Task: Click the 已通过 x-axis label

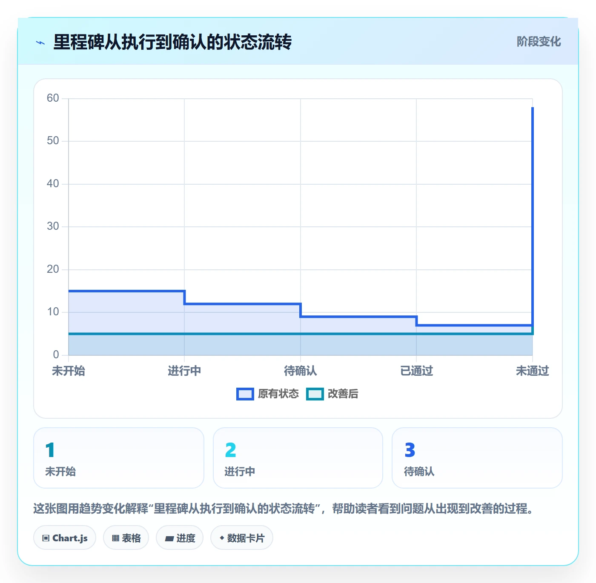Action: pos(416,371)
